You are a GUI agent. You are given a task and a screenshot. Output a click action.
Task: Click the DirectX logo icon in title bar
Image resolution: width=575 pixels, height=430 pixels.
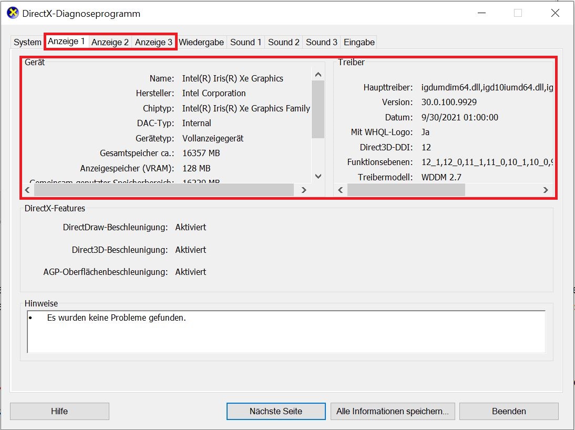coord(13,13)
